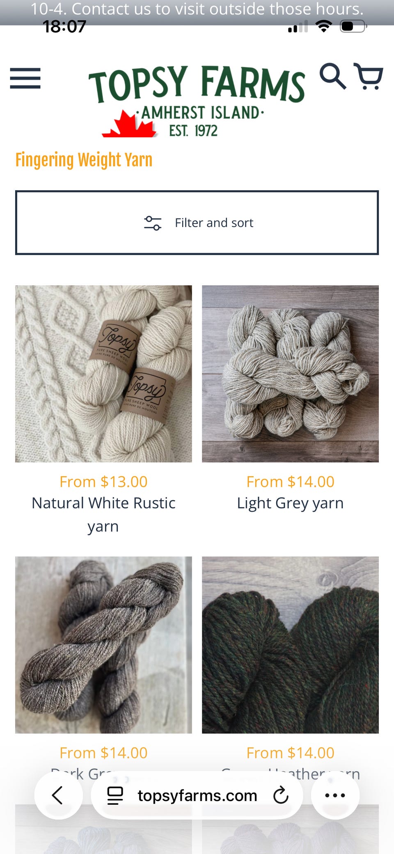Open the hamburger navigation menu

pos(25,78)
